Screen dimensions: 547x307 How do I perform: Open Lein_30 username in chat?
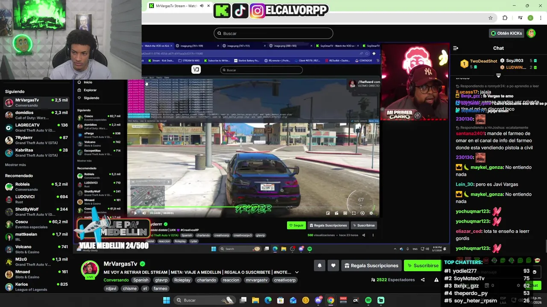(465, 184)
